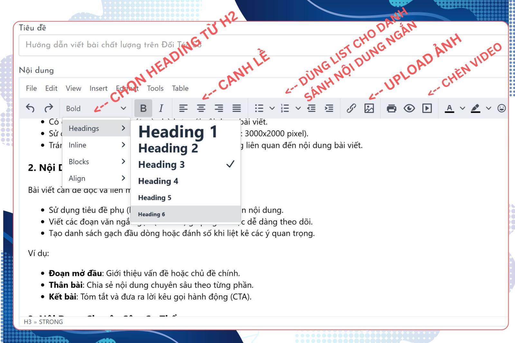Toggle Italic formatting button
Image resolution: width=515 pixels, height=343 pixels.
click(x=161, y=108)
